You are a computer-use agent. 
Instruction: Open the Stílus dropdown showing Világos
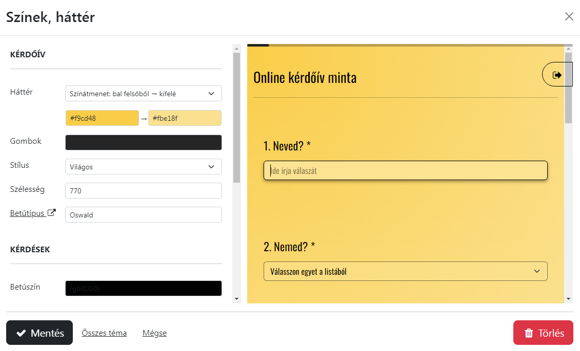click(144, 166)
